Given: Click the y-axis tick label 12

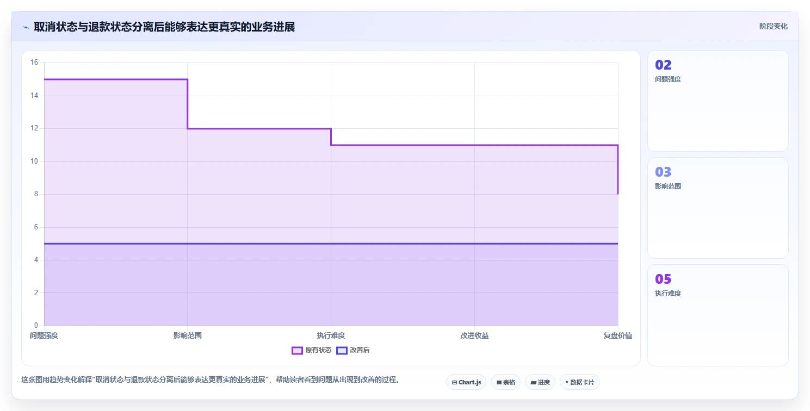Looking at the screenshot, I should pos(34,128).
